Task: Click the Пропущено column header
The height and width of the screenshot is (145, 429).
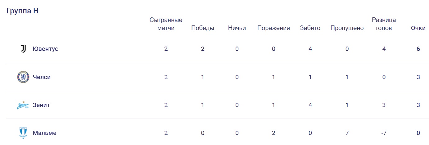Action: point(347,28)
